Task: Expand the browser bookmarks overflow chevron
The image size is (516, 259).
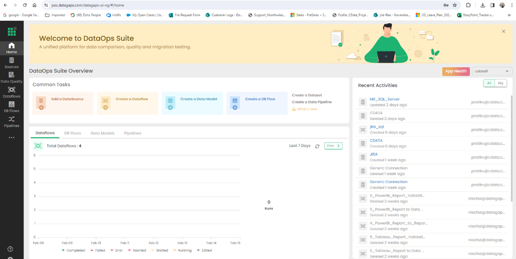Action: pyautogui.click(x=509, y=15)
